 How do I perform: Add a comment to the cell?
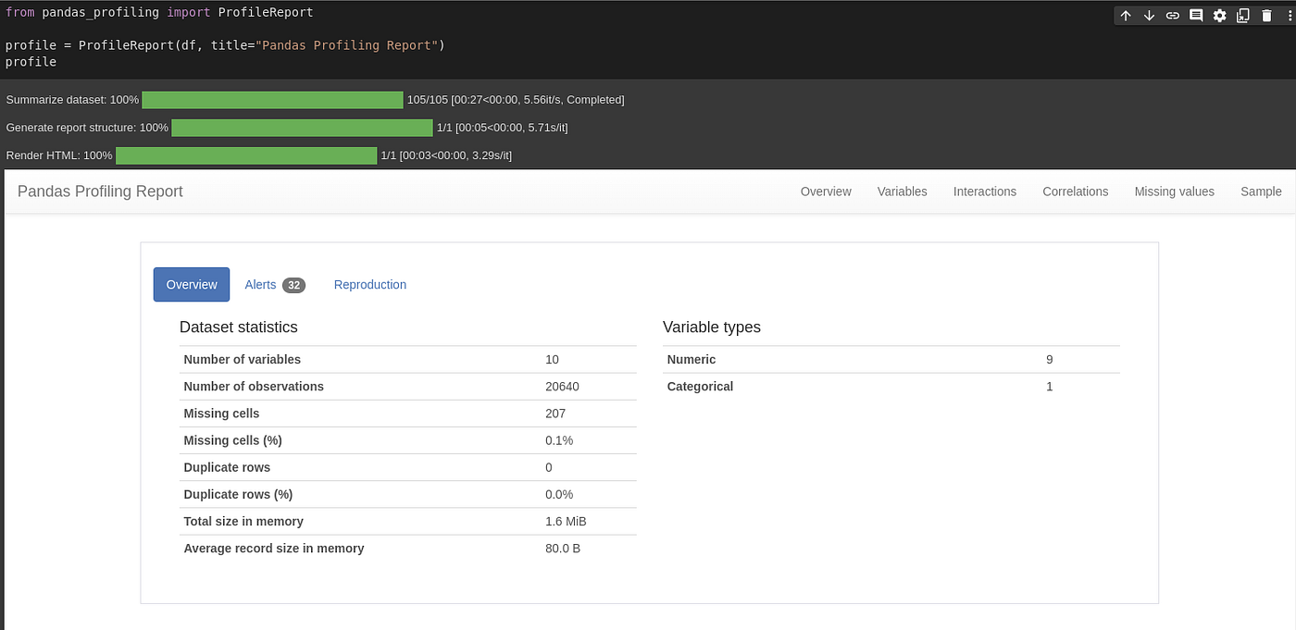(1196, 16)
